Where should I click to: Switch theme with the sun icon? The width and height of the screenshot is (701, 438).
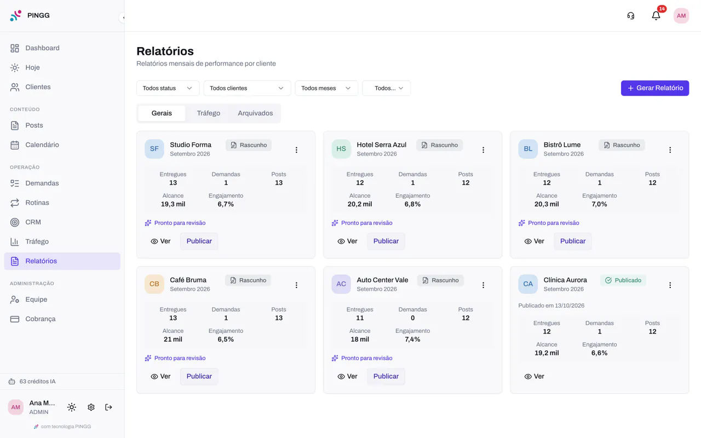tap(72, 407)
